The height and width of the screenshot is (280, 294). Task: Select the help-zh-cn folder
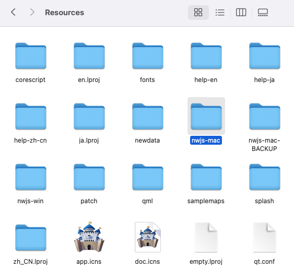coord(31,116)
